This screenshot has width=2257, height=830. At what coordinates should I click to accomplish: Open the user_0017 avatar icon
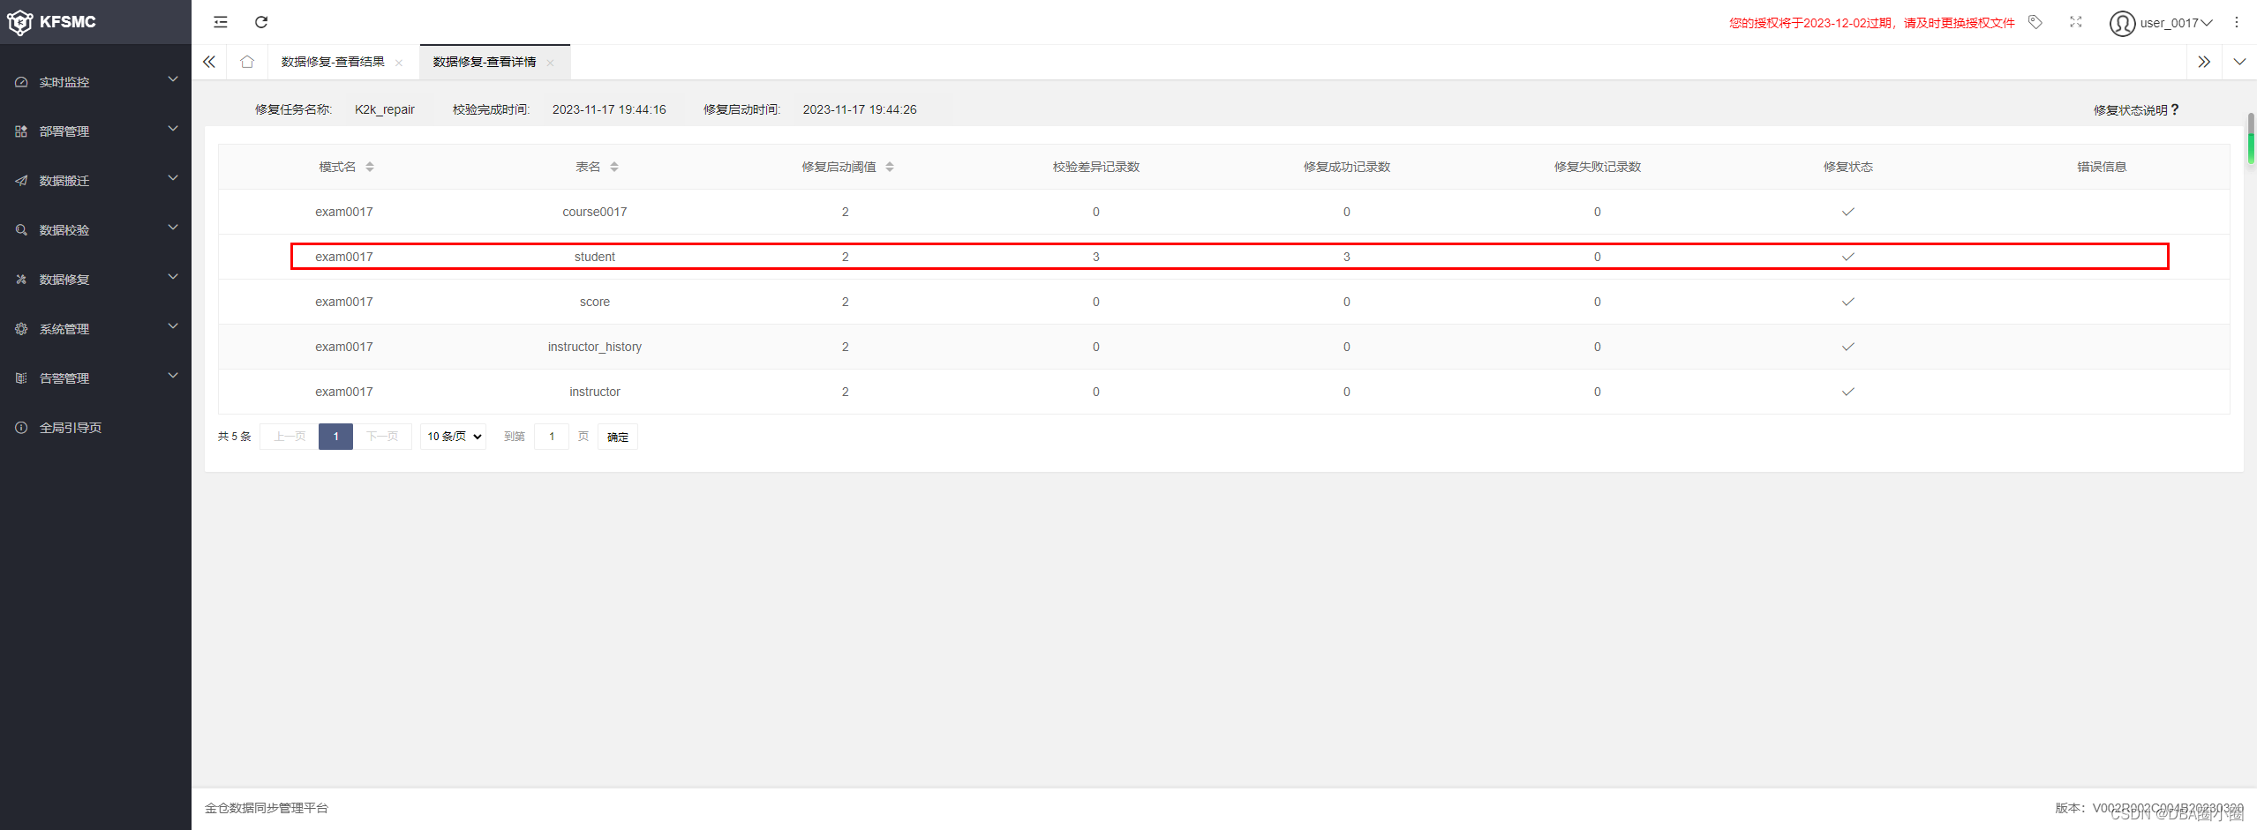pyautogui.click(x=2122, y=23)
